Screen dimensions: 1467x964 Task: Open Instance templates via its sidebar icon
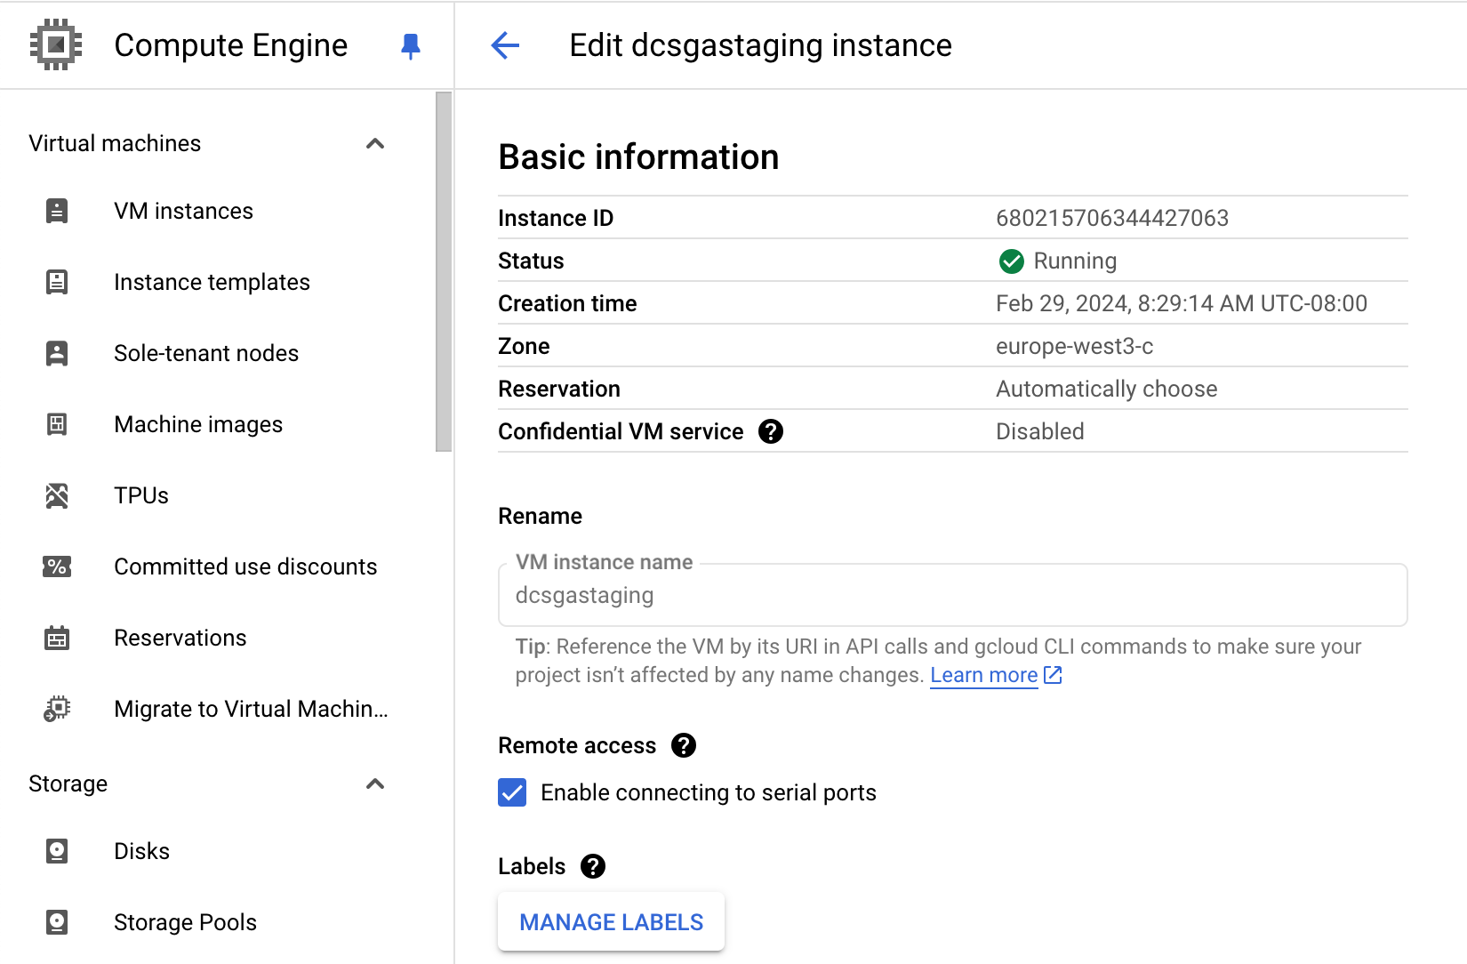pos(57,282)
